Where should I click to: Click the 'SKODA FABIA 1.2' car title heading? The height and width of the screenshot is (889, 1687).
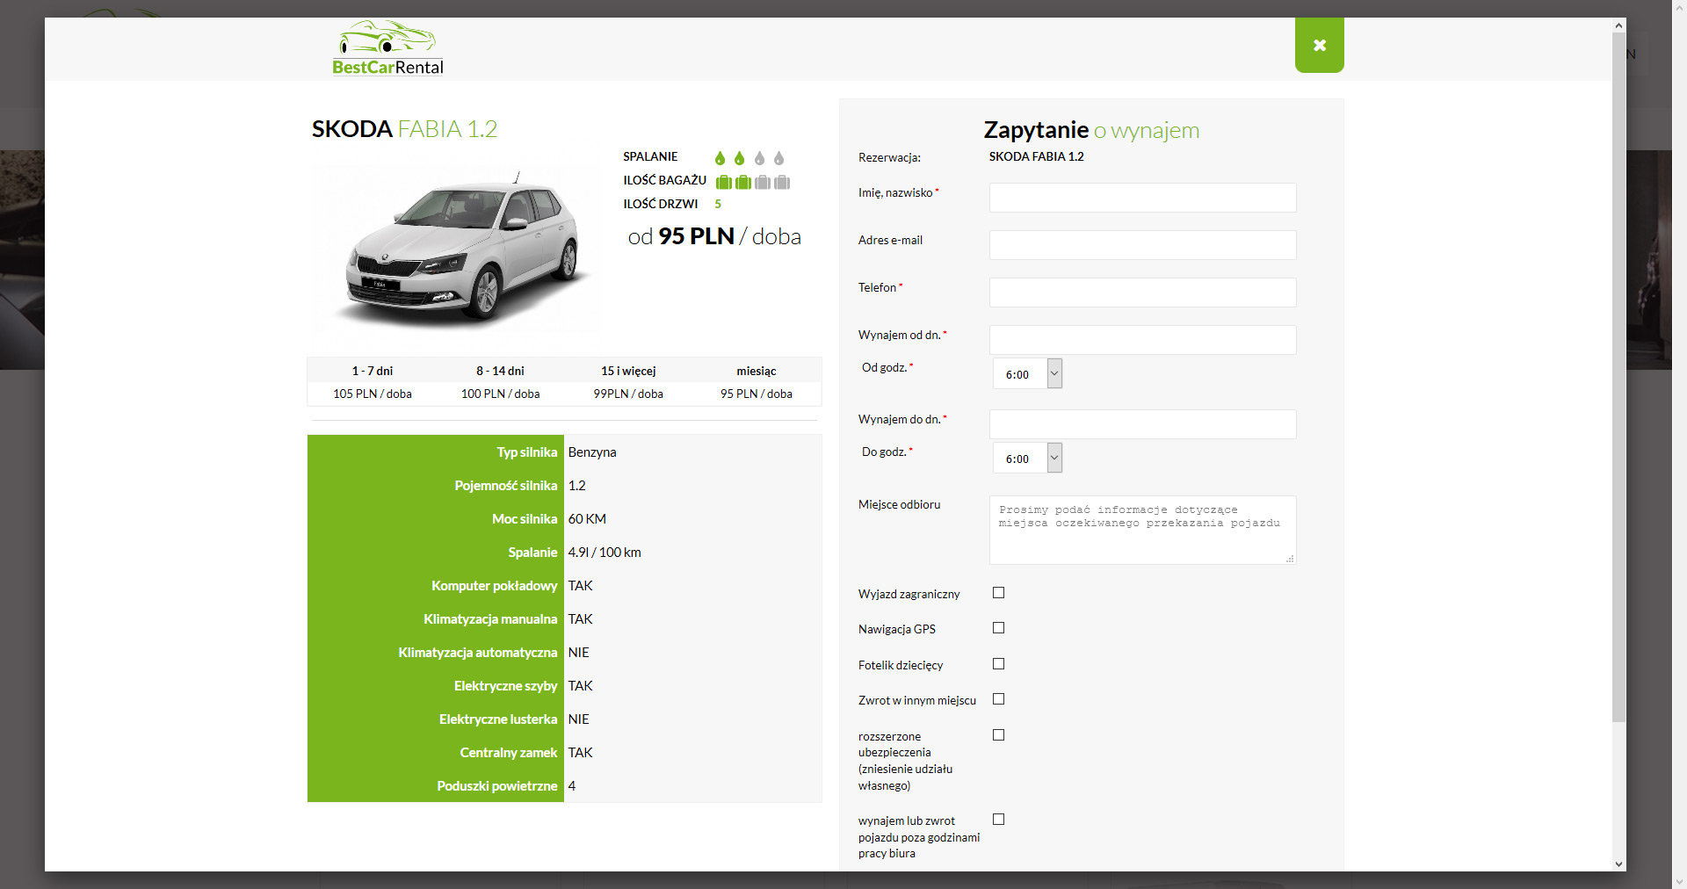pos(404,129)
